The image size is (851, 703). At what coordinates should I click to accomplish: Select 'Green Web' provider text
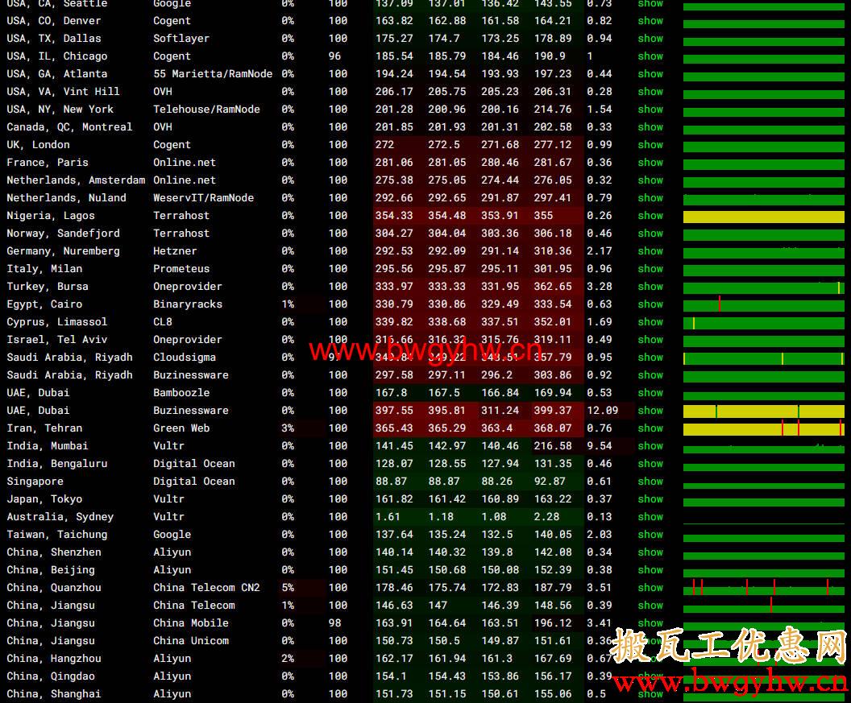pyautogui.click(x=181, y=428)
